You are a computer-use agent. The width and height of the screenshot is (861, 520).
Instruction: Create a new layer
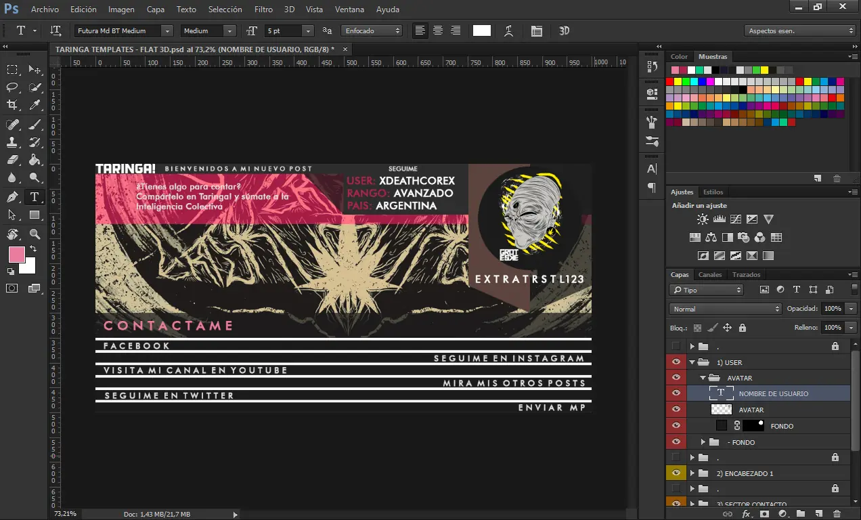[818, 514]
